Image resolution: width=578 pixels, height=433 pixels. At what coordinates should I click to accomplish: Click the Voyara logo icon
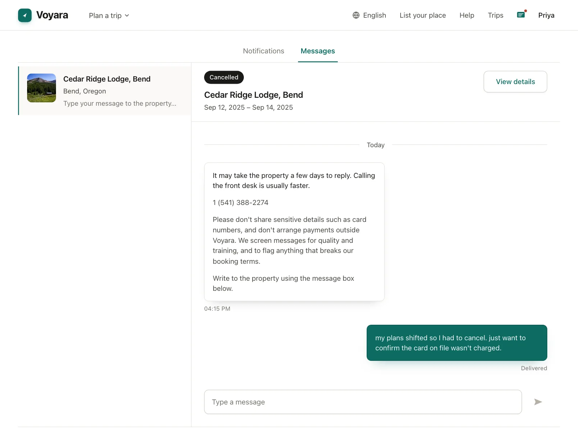[x=25, y=15]
